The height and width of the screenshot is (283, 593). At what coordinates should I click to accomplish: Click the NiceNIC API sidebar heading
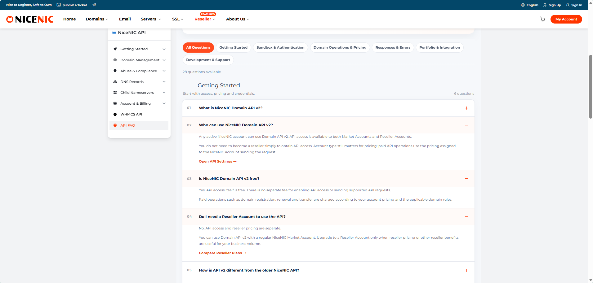pyautogui.click(x=132, y=33)
